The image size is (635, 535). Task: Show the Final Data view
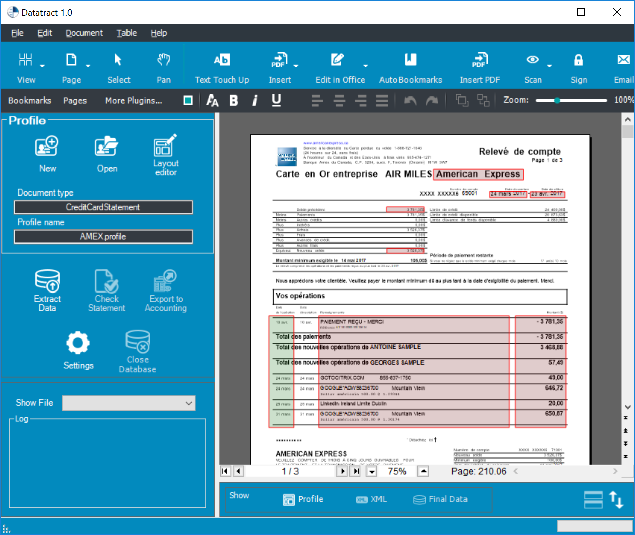(441, 499)
